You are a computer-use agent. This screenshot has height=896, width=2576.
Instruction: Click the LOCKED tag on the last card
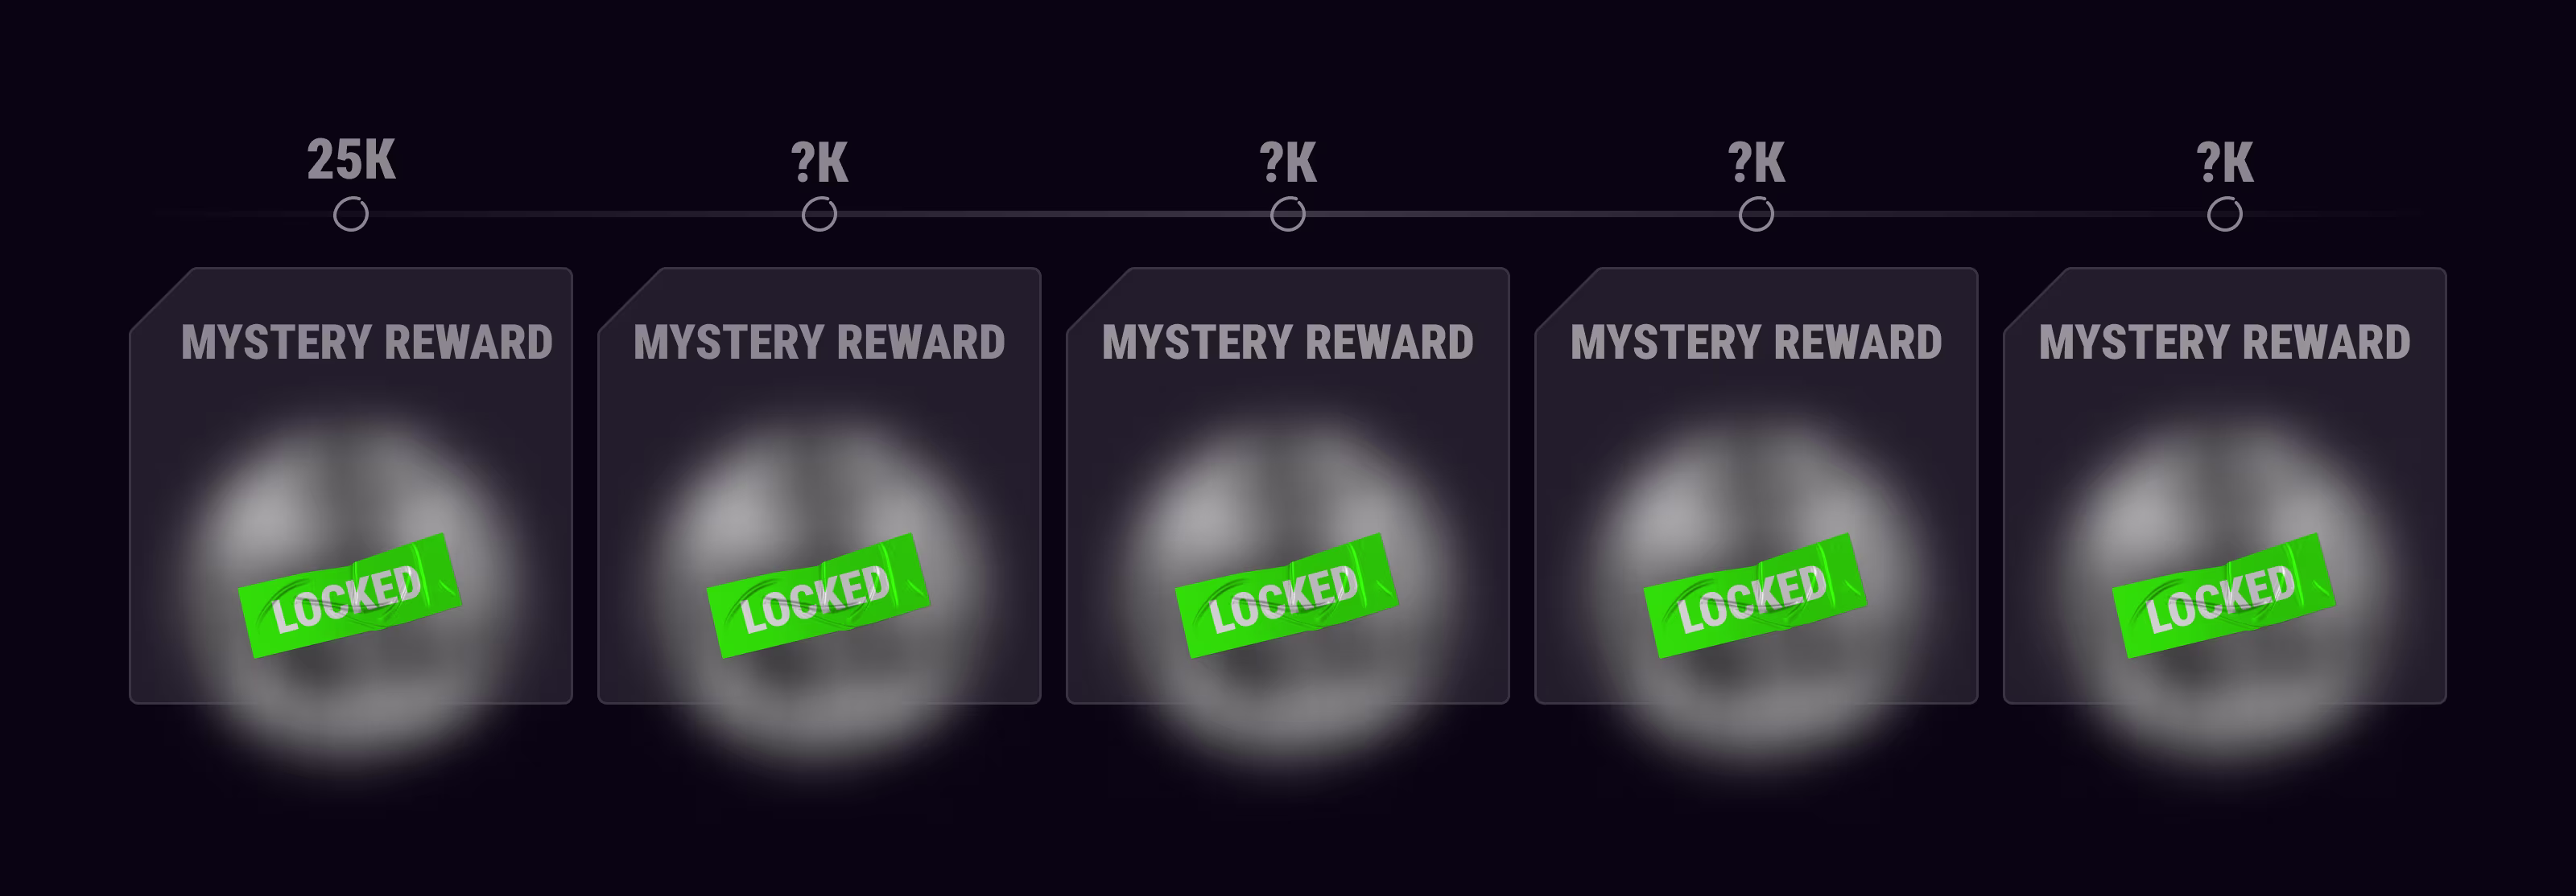point(2224,596)
